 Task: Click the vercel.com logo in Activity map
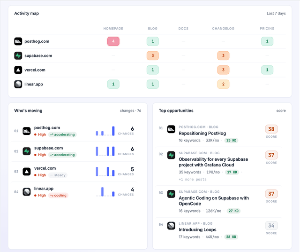(18, 70)
